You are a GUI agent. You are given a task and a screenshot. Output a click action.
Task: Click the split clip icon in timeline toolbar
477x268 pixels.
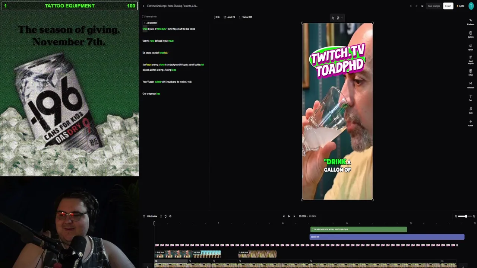[x=161, y=216]
